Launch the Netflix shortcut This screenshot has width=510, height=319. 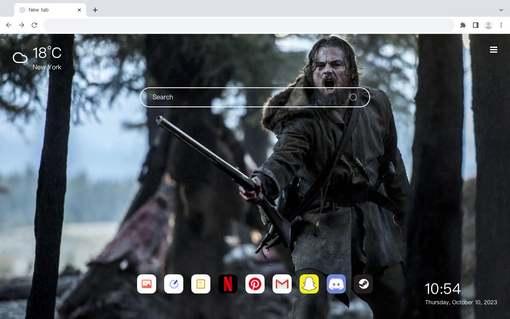point(228,284)
